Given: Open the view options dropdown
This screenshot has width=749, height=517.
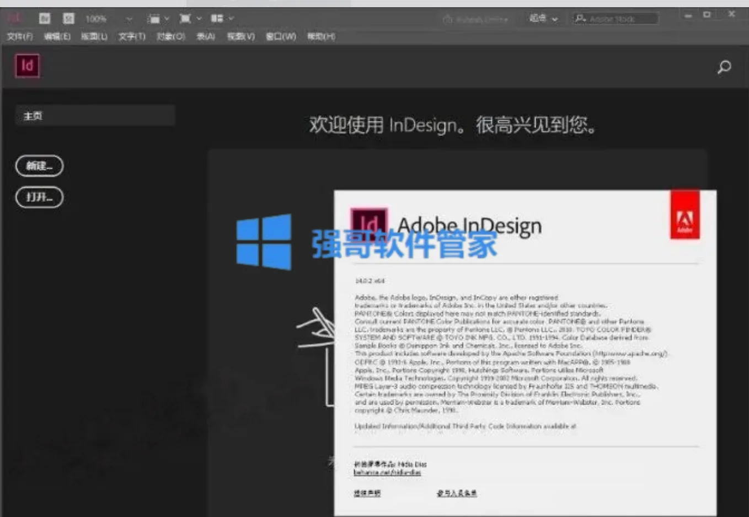Looking at the screenshot, I should pyautogui.click(x=158, y=19).
